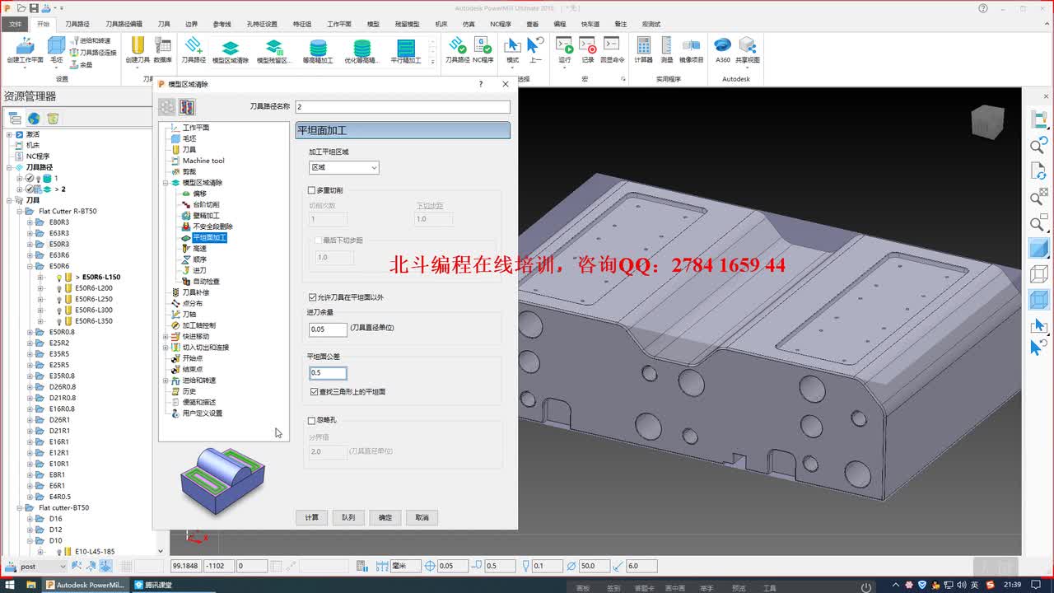The width and height of the screenshot is (1054, 593).
Task: Collapse the Flat Cutter R-BT50 folder
Action: click(x=20, y=211)
